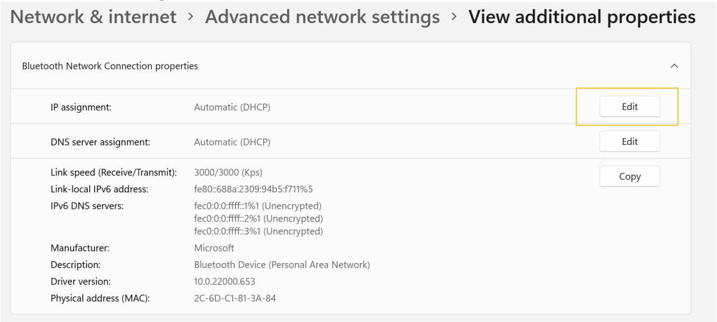Image resolution: width=717 pixels, height=322 pixels.
Task: Click Edit next to IP assignment
Action: pyautogui.click(x=630, y=107)
